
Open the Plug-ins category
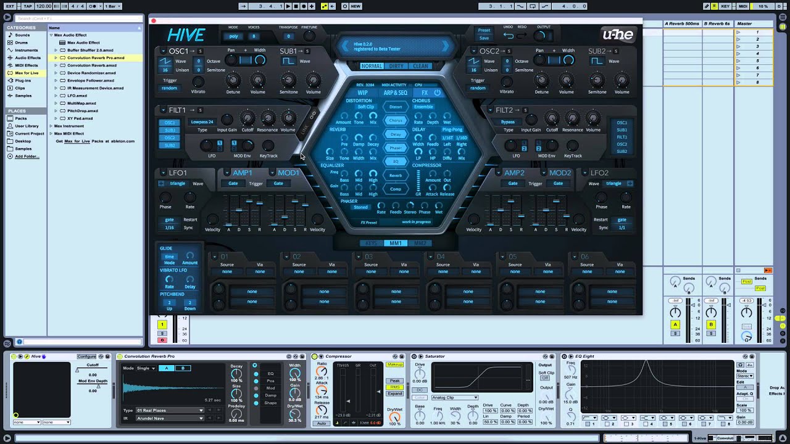23,80
